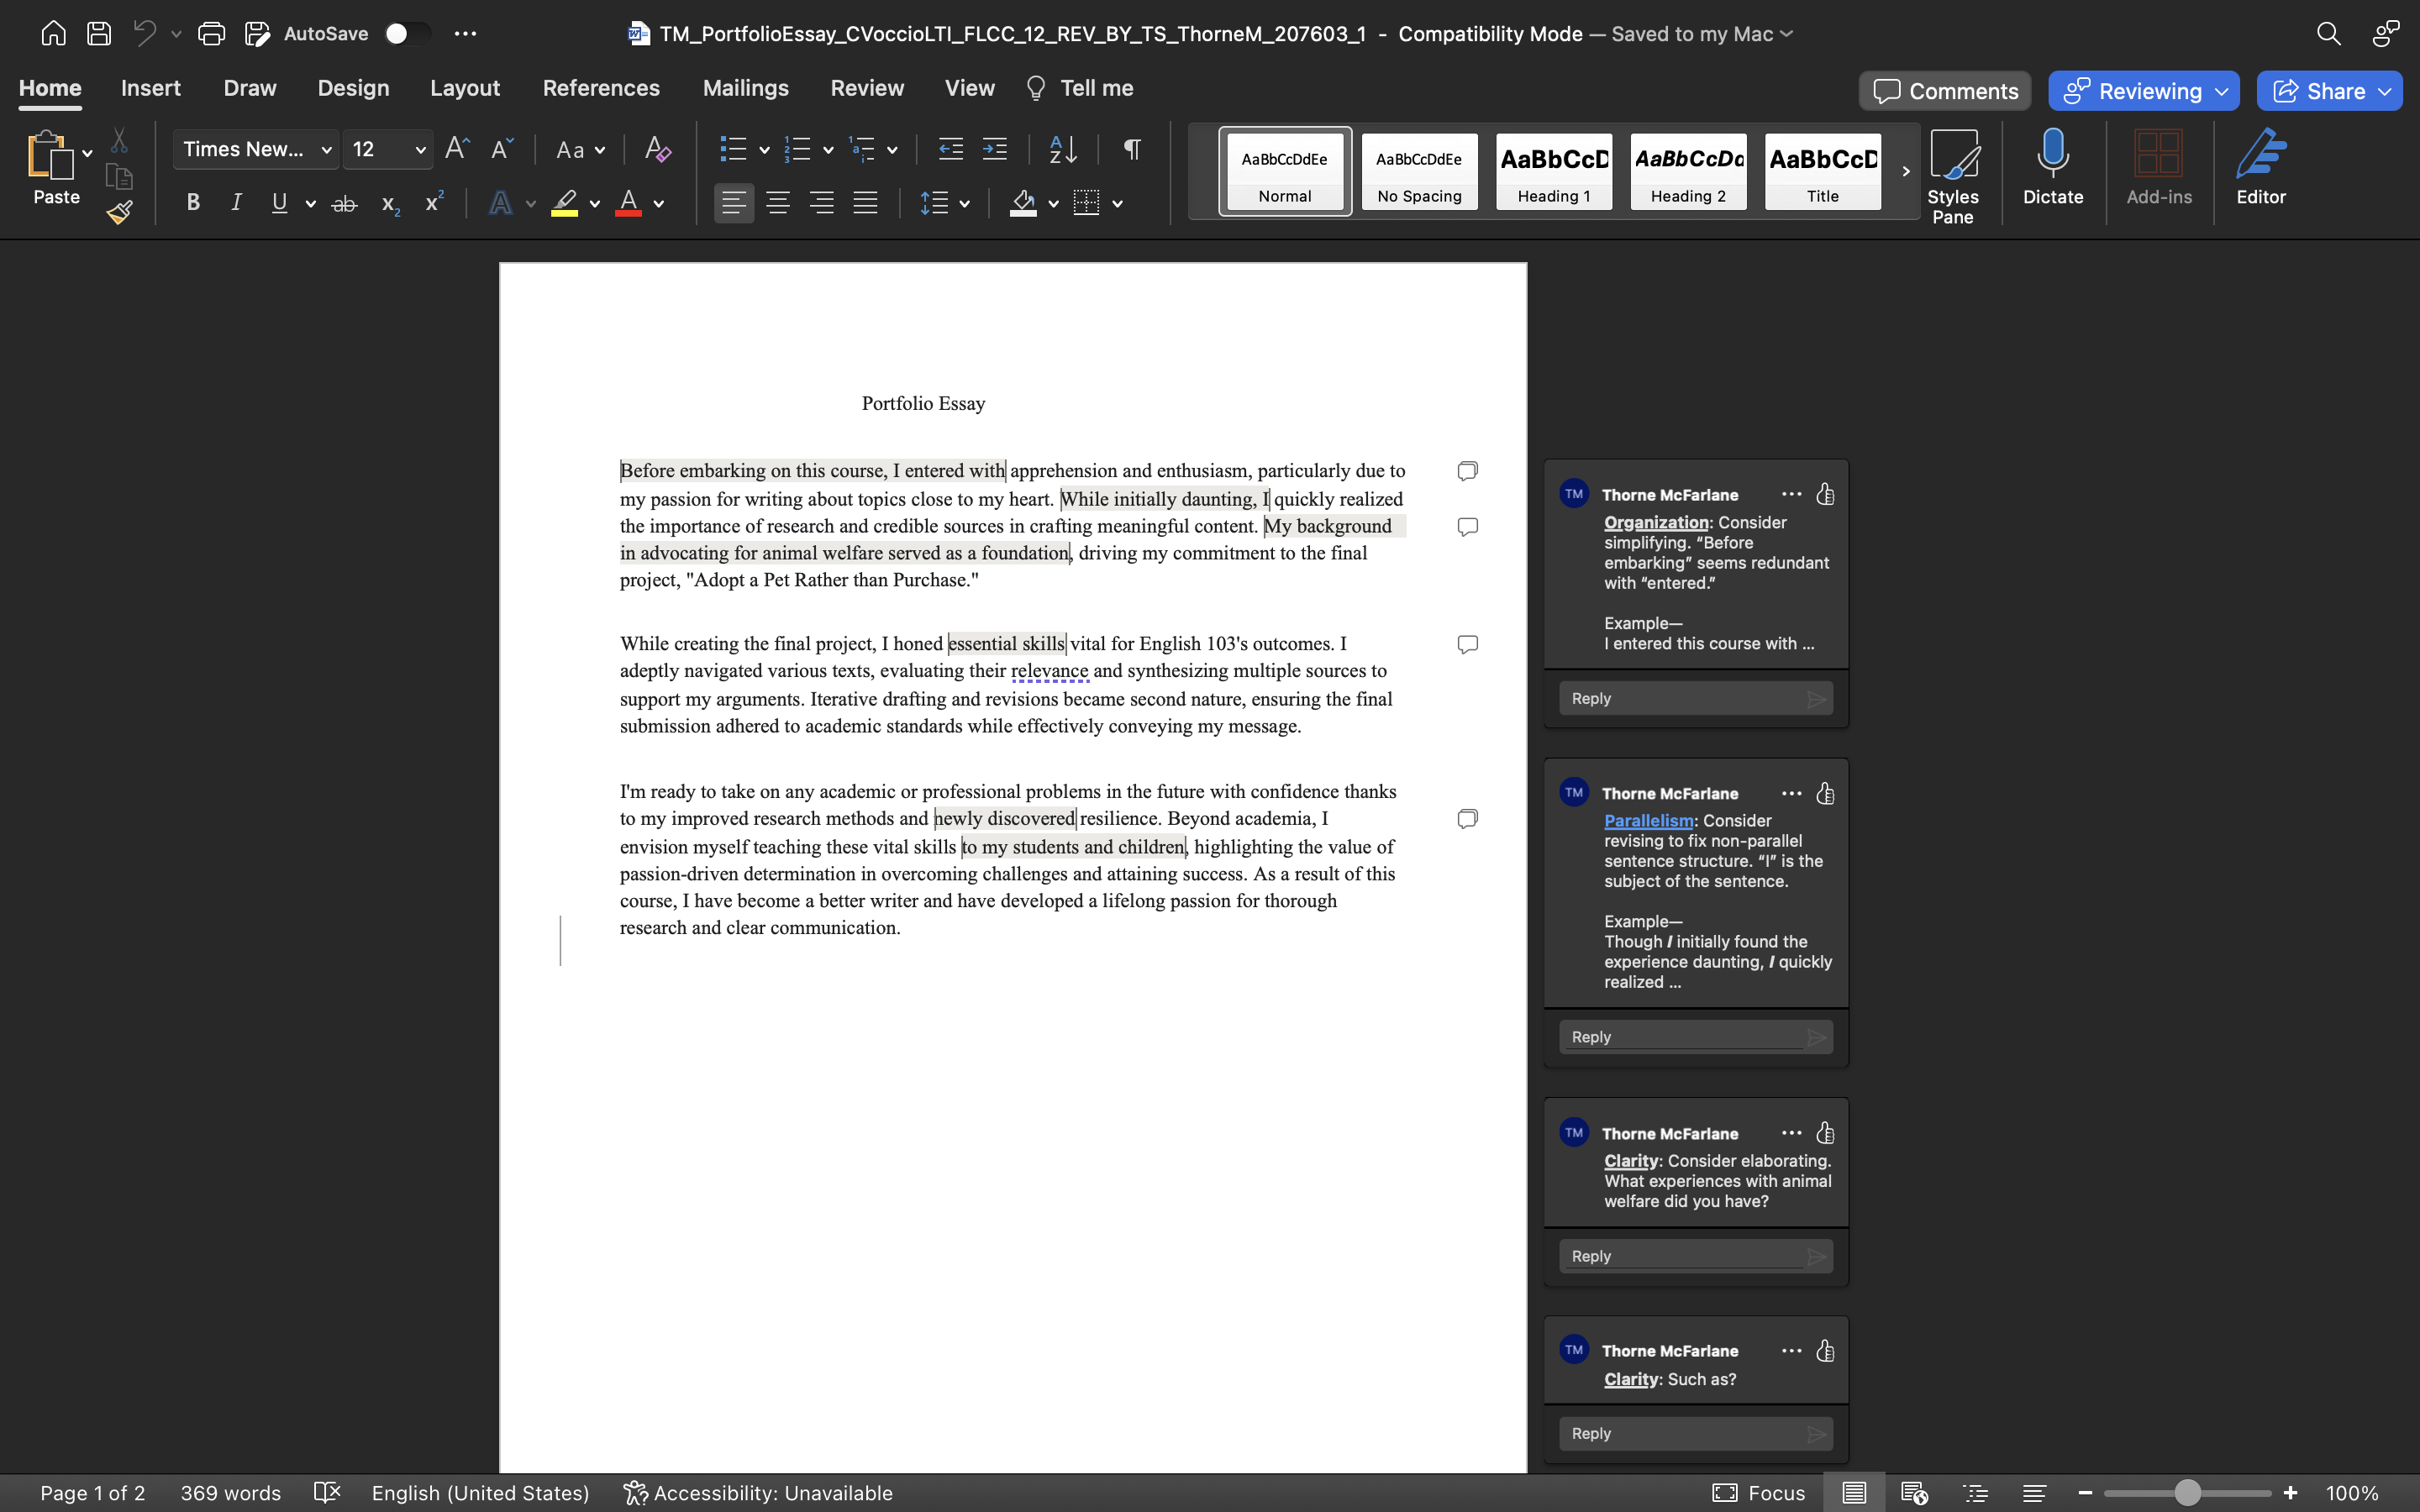Switch to the References tab
This screenshot has height=1512, width=2420.
tap(600, 88)
